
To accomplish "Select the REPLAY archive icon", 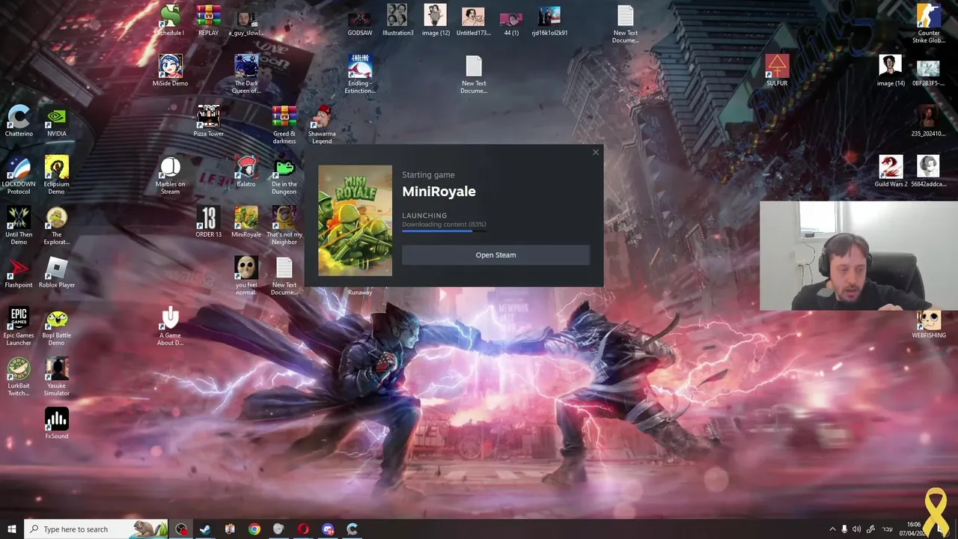I will pos(208,20).
